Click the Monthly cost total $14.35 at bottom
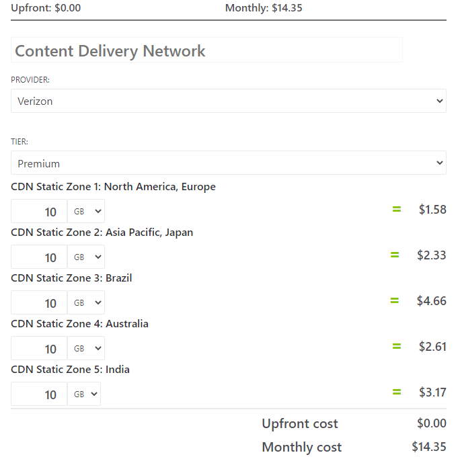460x459 pixels. pos(429,447)
